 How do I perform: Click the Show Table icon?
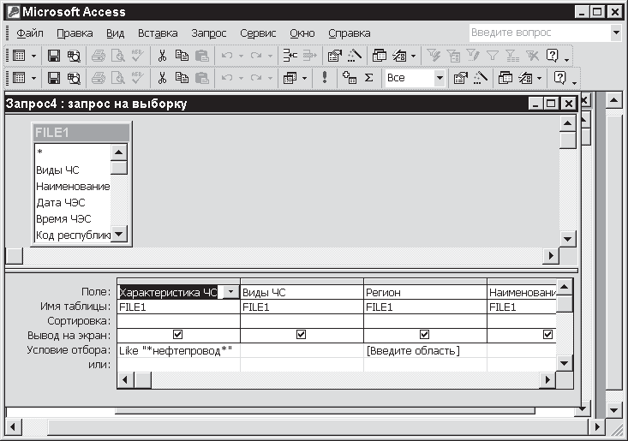(x=349, y=78)
